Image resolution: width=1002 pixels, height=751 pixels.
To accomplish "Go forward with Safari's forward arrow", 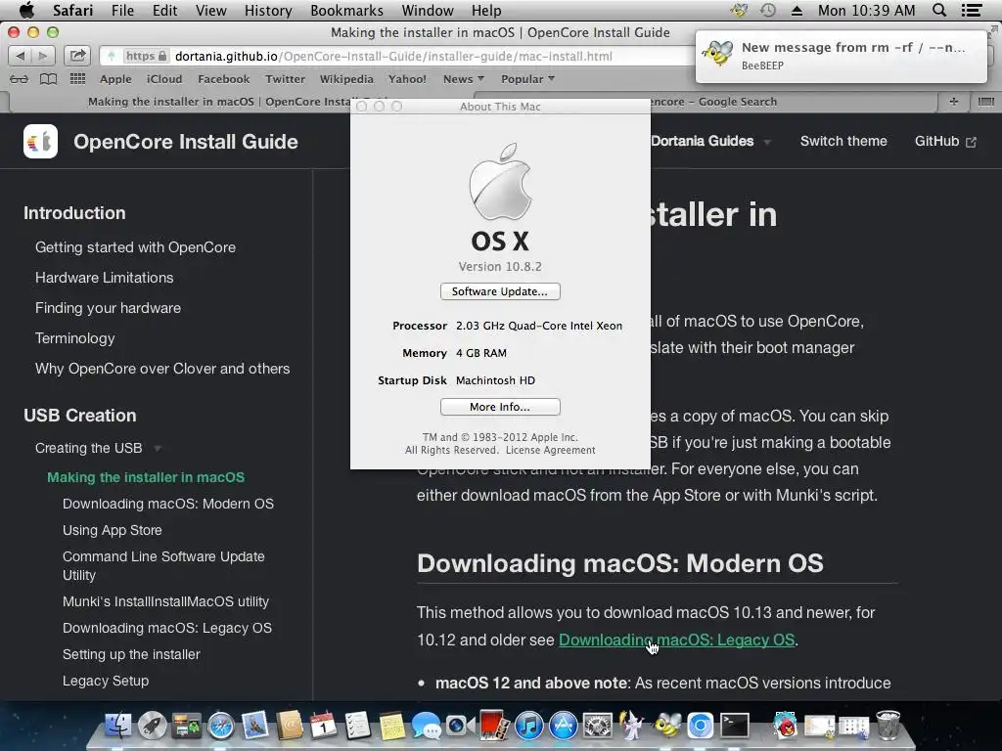I will (x=43, y=56).
